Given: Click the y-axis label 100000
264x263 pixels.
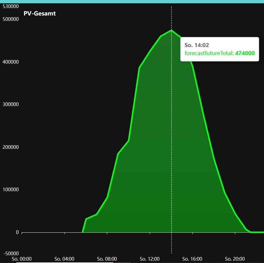Looking at the screenshot, I should 10,190.
